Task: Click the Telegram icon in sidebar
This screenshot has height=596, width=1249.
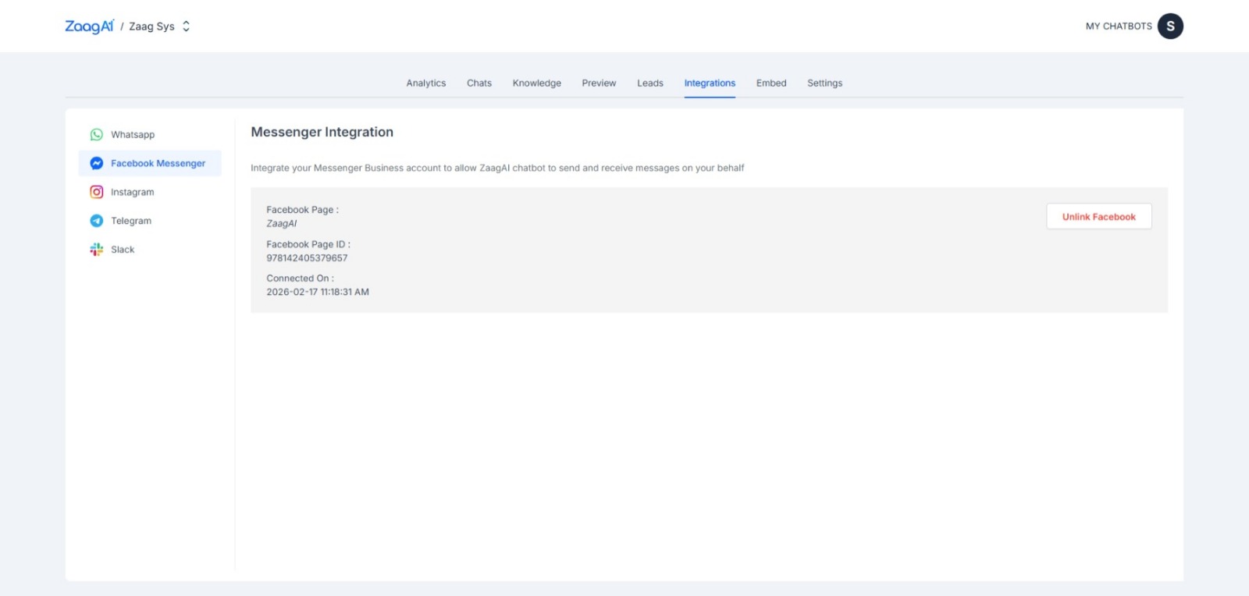Action: (96, 221)
